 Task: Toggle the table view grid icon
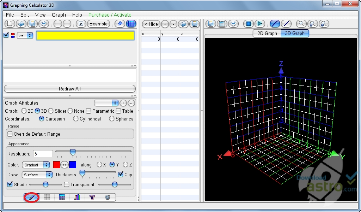pyautogui.click(x=131, y=24)
